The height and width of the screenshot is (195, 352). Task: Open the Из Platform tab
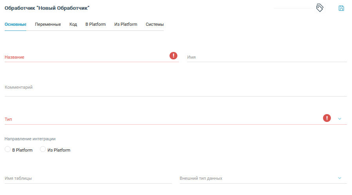(x=126, y=24)
